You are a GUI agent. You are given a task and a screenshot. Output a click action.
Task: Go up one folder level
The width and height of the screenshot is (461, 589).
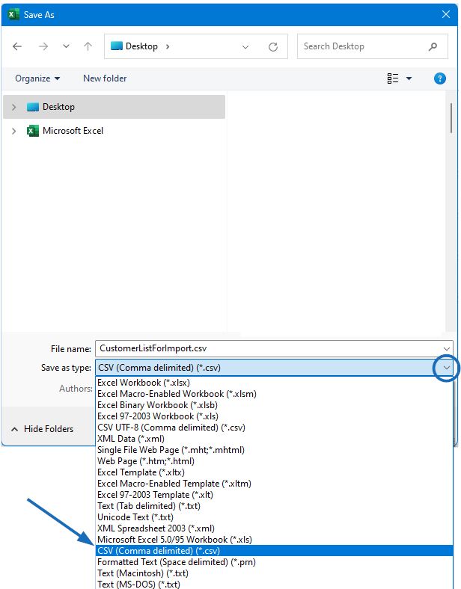pos(88,46)
